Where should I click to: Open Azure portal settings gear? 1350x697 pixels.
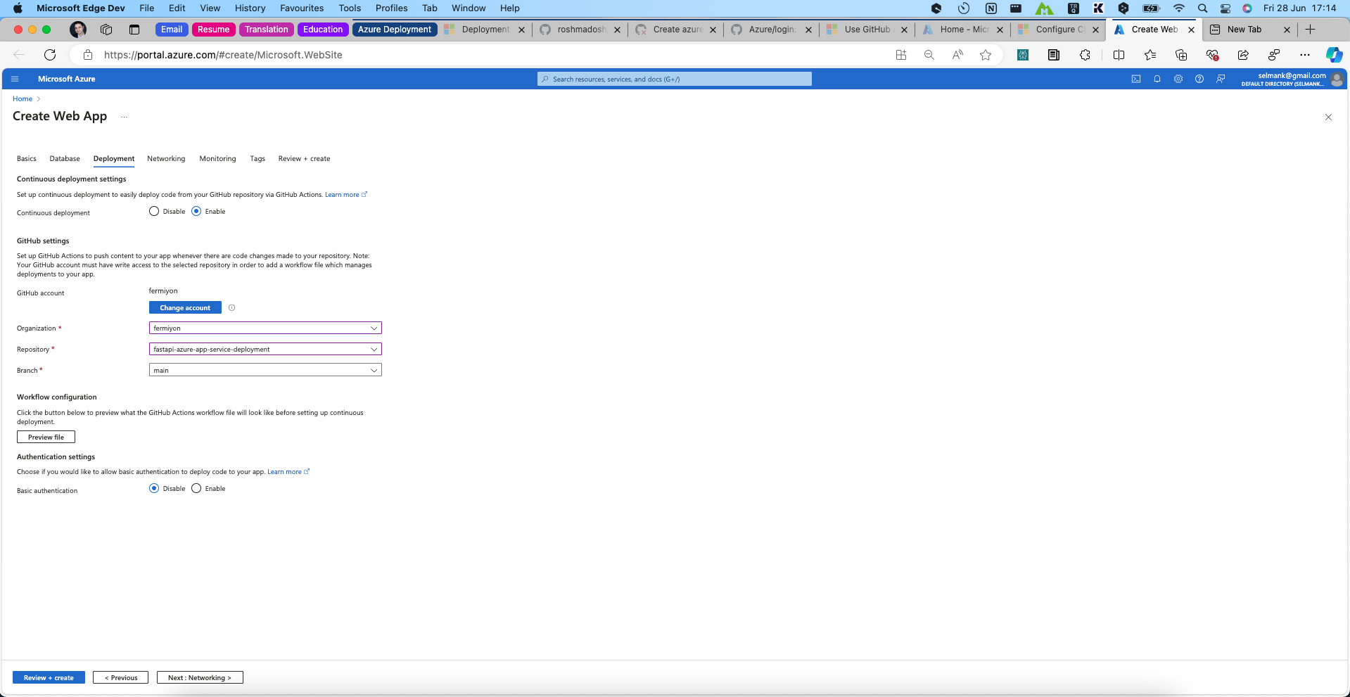1178,79
